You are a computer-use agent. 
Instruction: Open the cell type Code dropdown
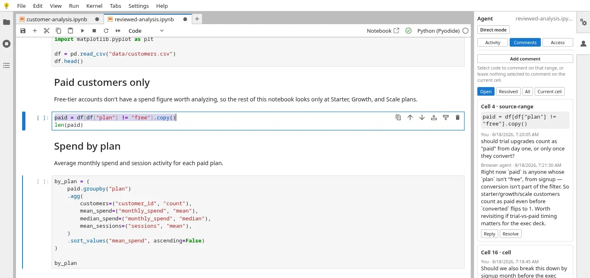point(146,31)
